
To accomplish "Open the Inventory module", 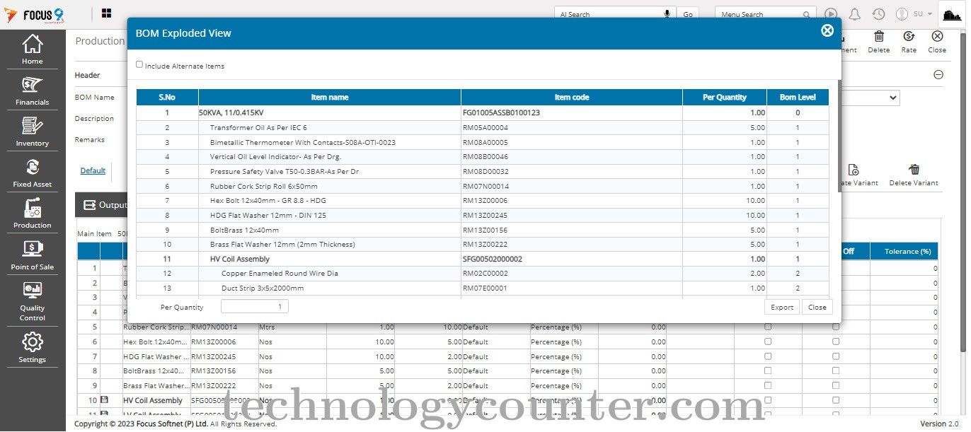I will pyautogui.click(x=33, y=132).
